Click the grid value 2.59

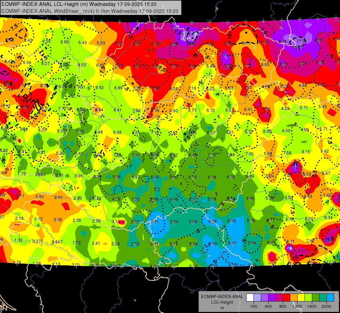[x=135, y=244]
